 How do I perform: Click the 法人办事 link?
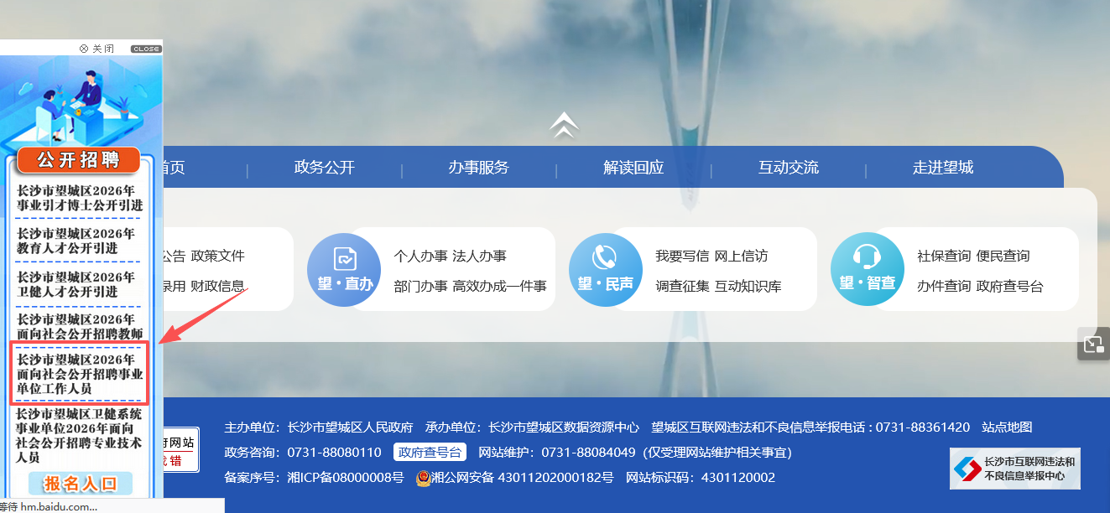click(480, 256)
